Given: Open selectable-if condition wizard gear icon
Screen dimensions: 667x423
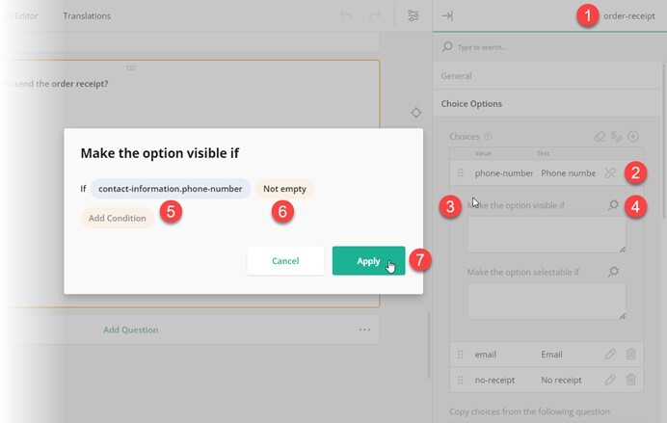Looking at the screenshot, I should click(613, 271).
